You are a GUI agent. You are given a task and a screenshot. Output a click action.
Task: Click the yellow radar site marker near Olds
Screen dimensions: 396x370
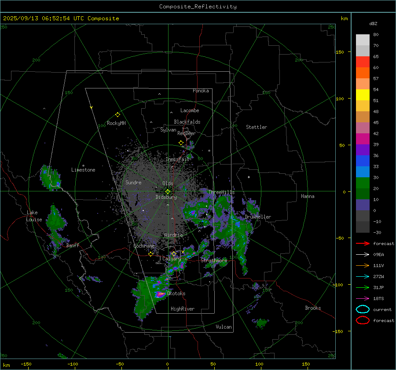pyautogui.click(x=168, y=192)
